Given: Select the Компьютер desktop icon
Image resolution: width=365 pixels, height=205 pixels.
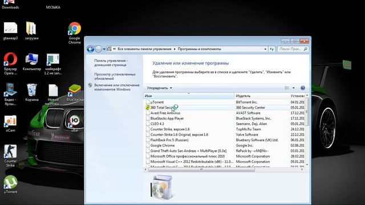Looking at the screenshot, I should pos(32,61).
